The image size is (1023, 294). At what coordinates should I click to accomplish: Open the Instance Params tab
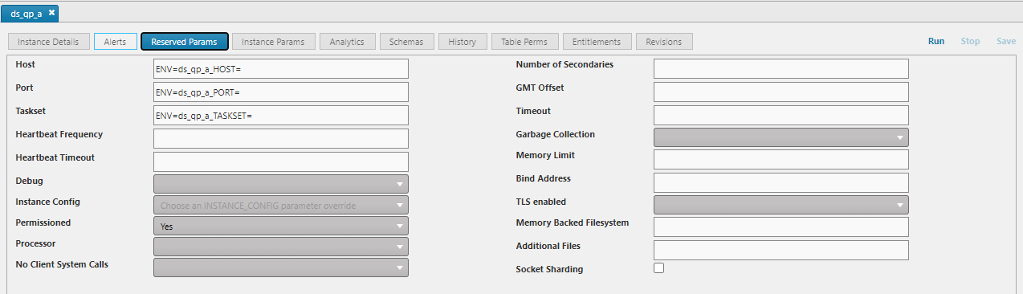coord(273,42)
